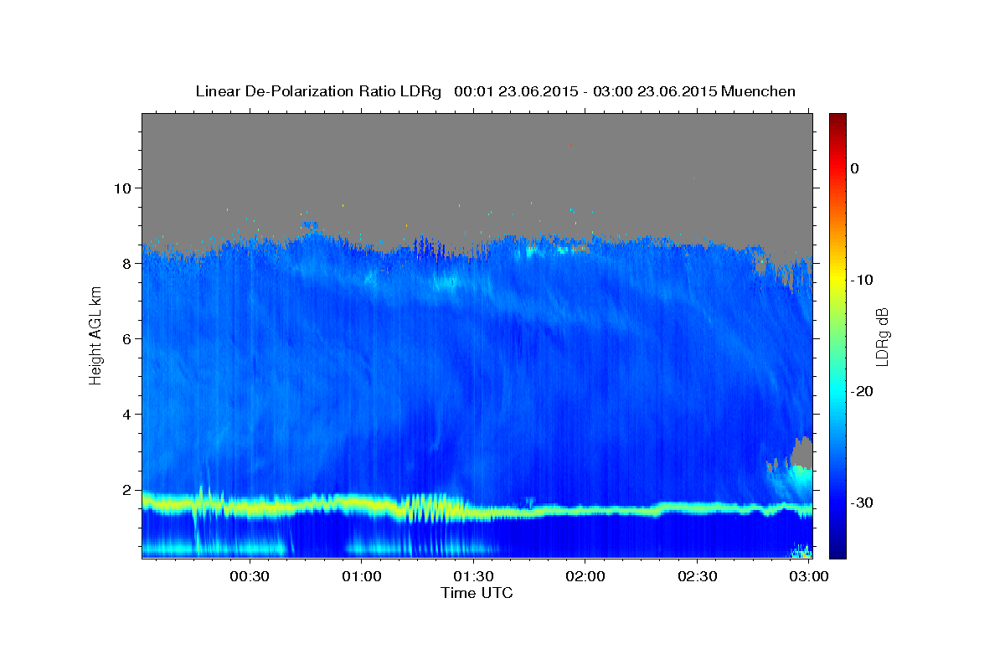Click the 02:30 time tick label
1005x670 pixels.
[x=697, y=577]
